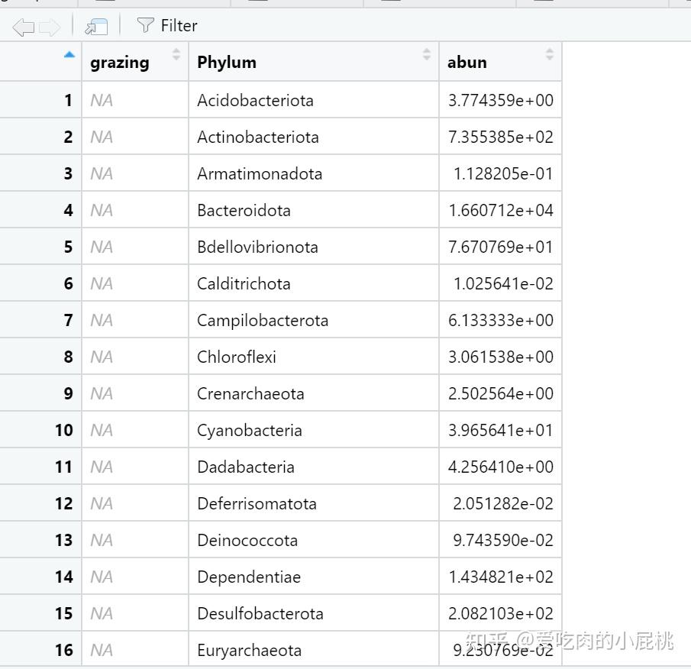Click the Filter funnel icon
This screenshot has height=669, width=691.
tap(145, 25)
